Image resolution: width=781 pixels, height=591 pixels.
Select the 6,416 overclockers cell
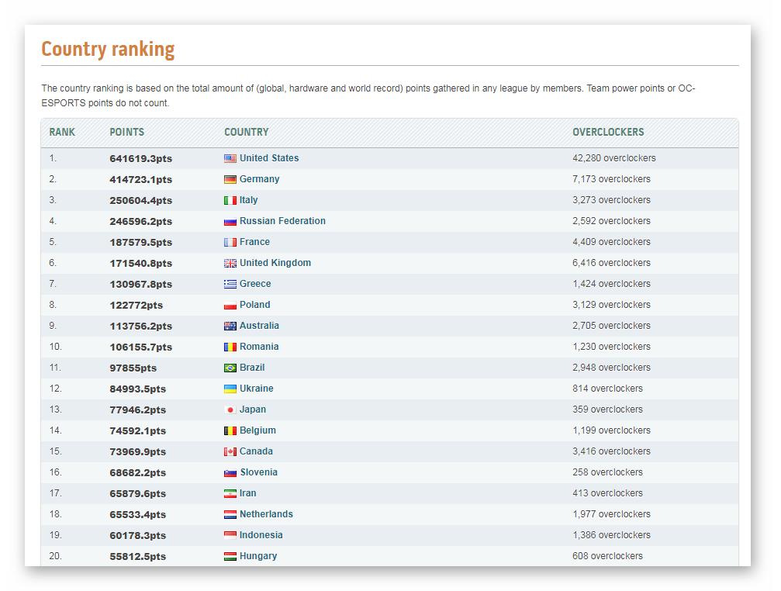(x=611, y=262)
